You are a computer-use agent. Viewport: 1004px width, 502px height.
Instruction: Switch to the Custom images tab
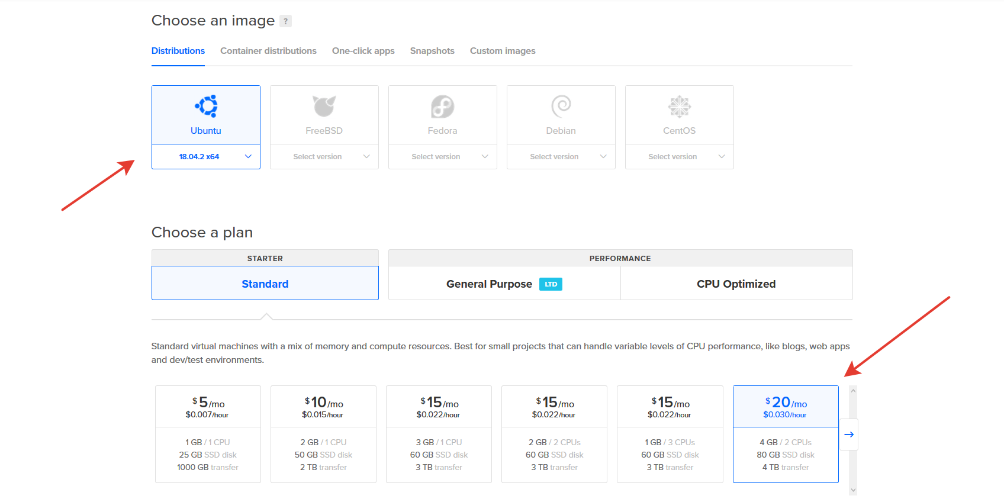click(503, 51)
